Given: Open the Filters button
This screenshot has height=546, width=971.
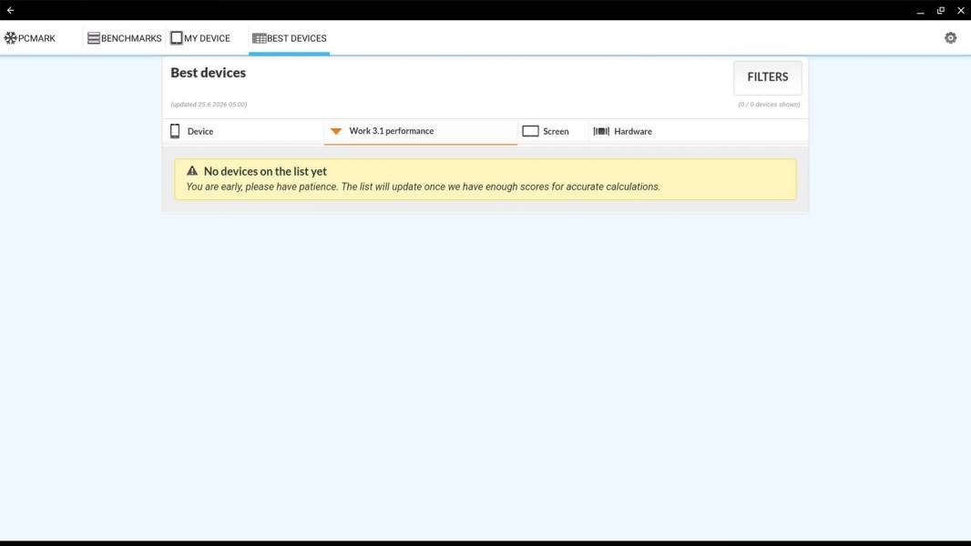Looking at the screenshot, I should pyautogui.click(x=767, y=77).
